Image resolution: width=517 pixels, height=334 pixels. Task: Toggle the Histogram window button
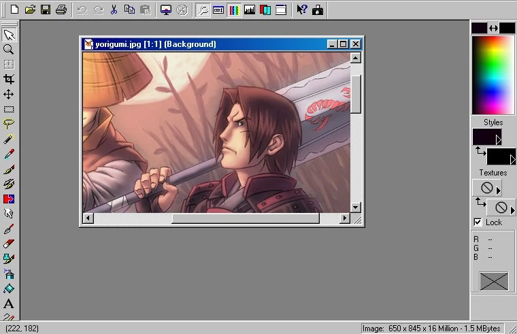click(x=250, y=10)
